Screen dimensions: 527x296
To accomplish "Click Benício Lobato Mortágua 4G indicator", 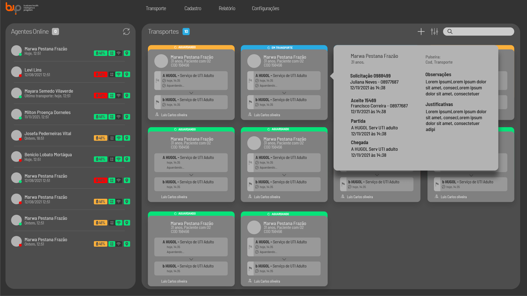I will tap(112, 159).
